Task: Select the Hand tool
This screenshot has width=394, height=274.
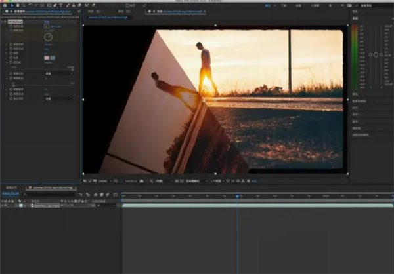Action: (18, 5)
